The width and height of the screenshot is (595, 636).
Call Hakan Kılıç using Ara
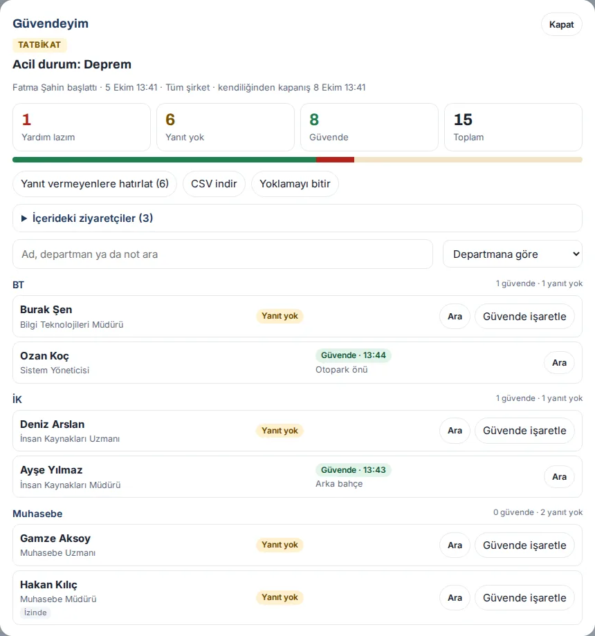coord(455,597)
